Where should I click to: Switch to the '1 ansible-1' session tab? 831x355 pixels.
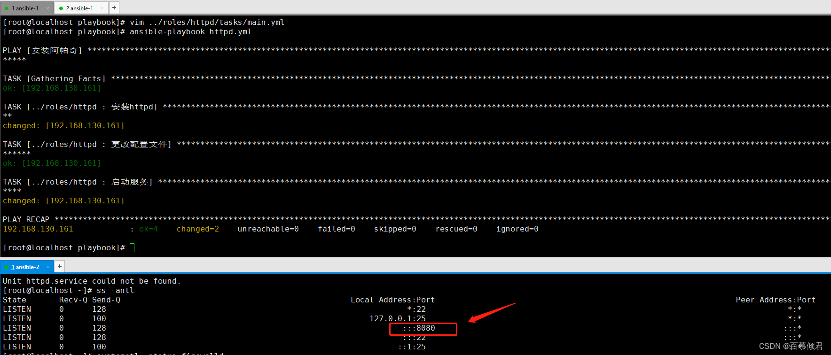[27, 8]
